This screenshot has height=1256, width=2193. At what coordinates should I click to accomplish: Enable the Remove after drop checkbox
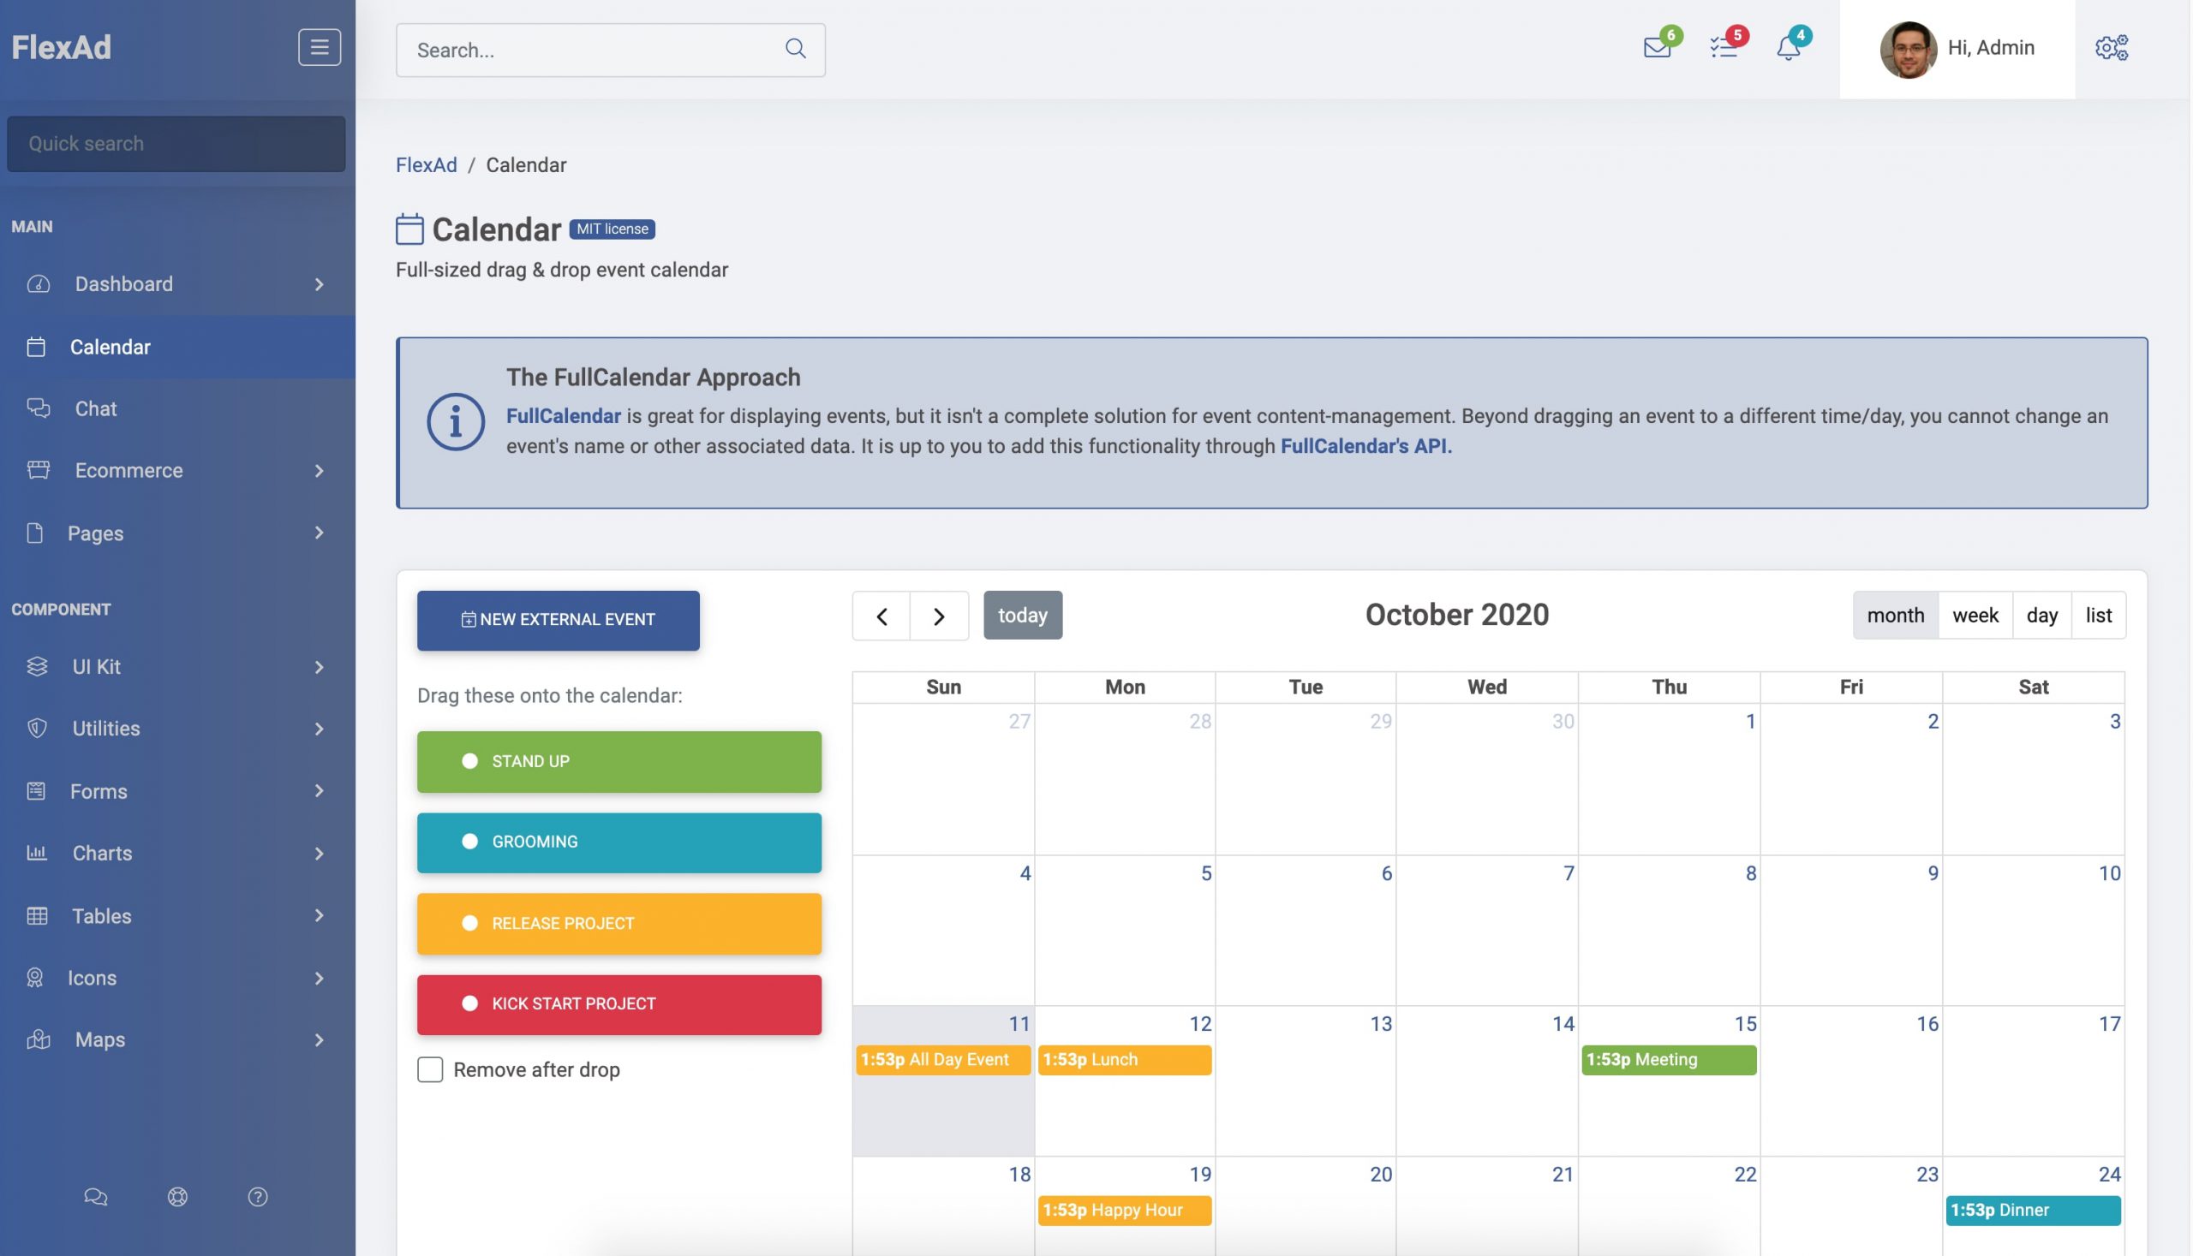coord(430,1069)
